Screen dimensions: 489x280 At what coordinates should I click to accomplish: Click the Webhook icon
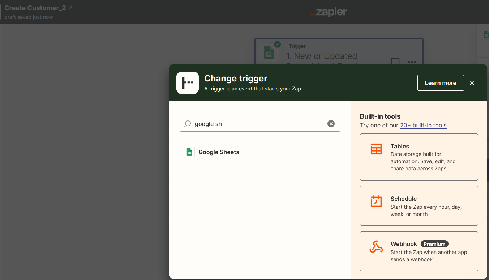(376, 246)
